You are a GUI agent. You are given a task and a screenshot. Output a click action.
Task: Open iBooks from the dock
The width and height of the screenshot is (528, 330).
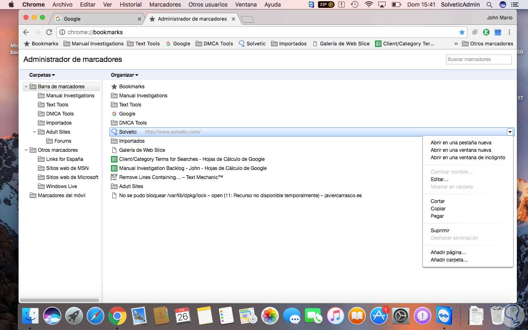[357, 316]
